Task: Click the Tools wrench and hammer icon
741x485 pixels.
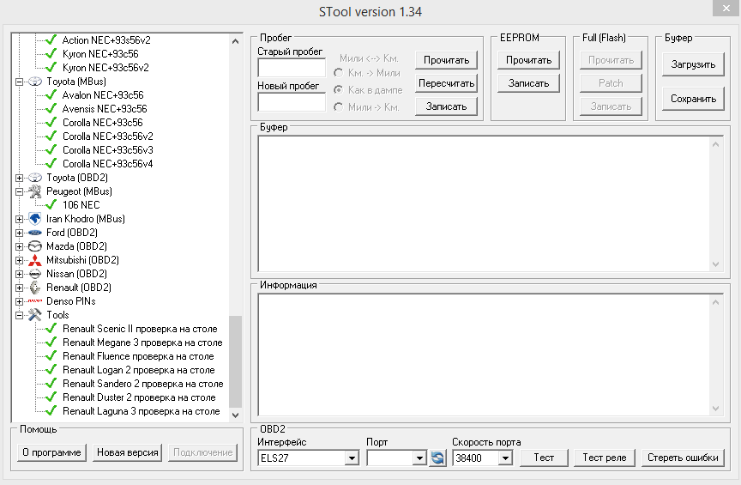Action: [35, 315]
